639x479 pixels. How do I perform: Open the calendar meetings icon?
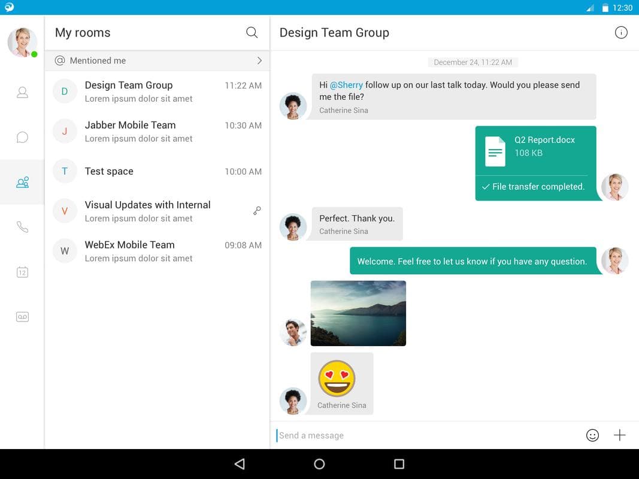[x=22, y=272]
